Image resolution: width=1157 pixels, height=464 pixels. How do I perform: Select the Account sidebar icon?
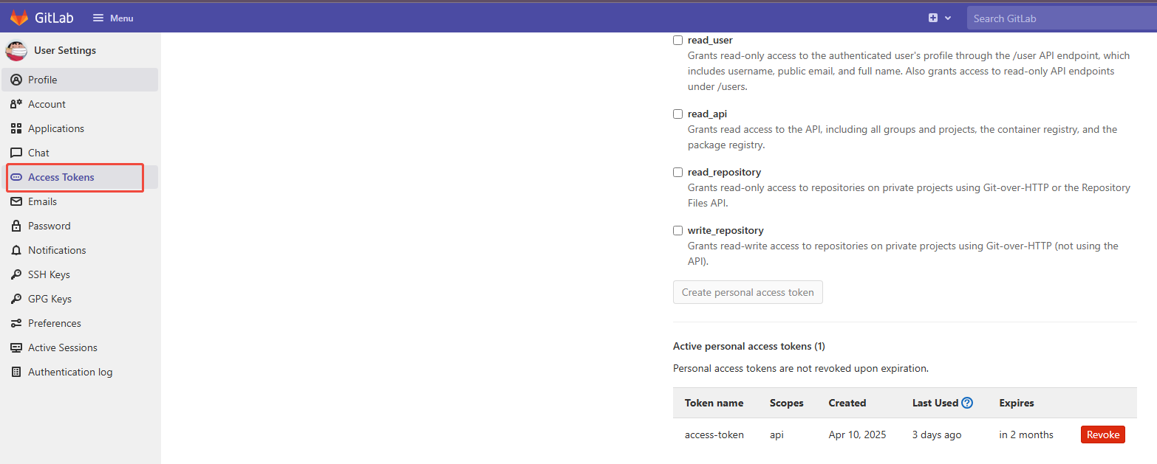16,103
